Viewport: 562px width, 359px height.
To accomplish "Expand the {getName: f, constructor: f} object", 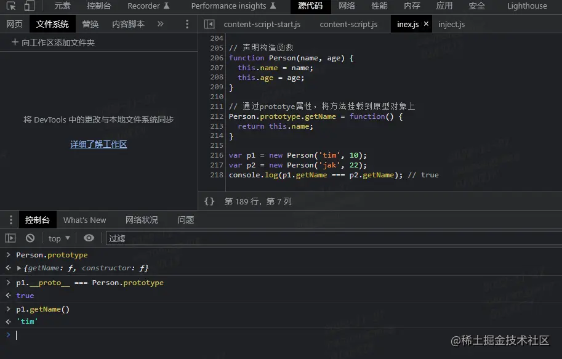I will (19, 268).
